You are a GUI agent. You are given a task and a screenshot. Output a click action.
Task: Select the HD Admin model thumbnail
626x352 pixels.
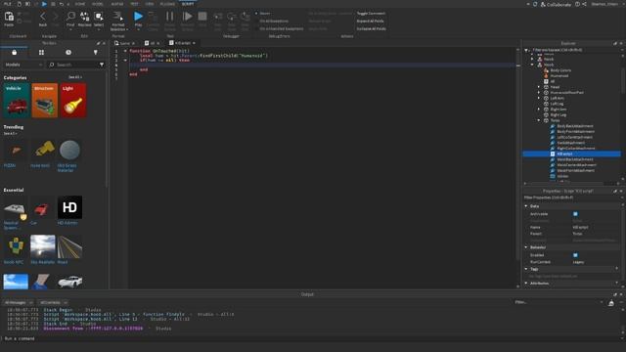69,207
